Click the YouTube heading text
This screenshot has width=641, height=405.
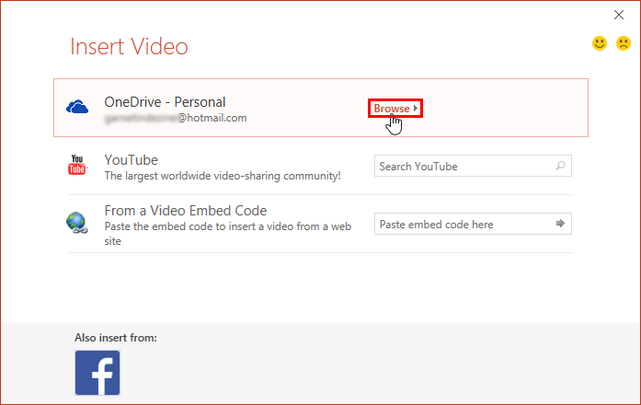coord(132,159)
